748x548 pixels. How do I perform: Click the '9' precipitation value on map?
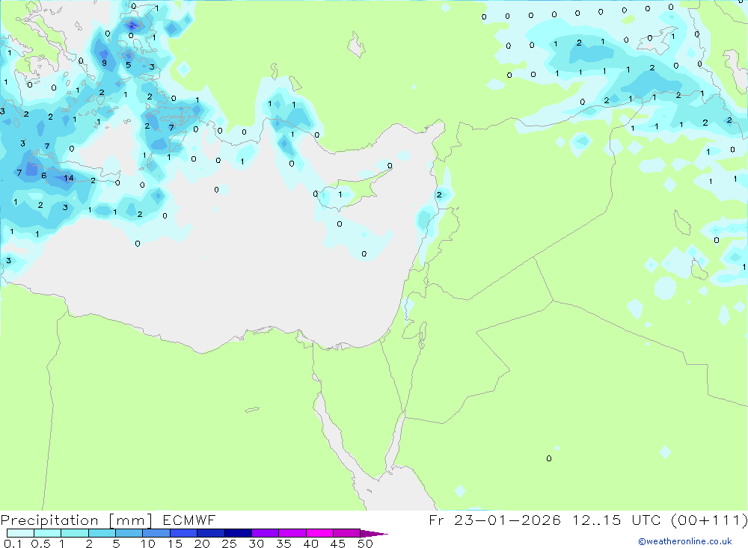104,63
